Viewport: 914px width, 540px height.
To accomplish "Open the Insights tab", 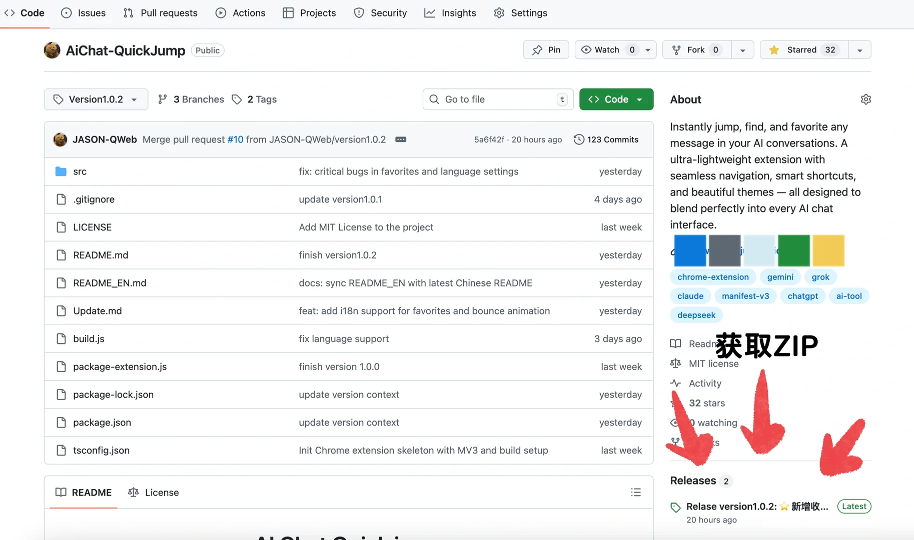I will (x=450, y=13).
